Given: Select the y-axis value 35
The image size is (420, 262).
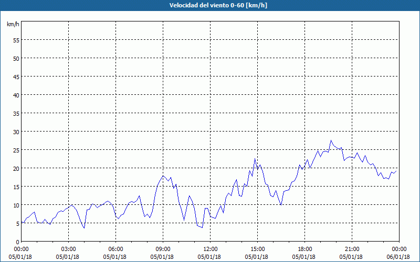Looking at the screenshot, I should [x=16, y=114].
